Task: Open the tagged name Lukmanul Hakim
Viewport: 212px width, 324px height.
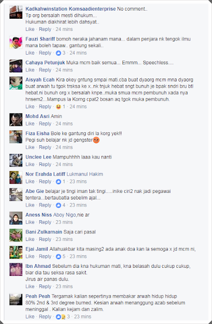Action: pyautogui.click(x=85, y=174)
